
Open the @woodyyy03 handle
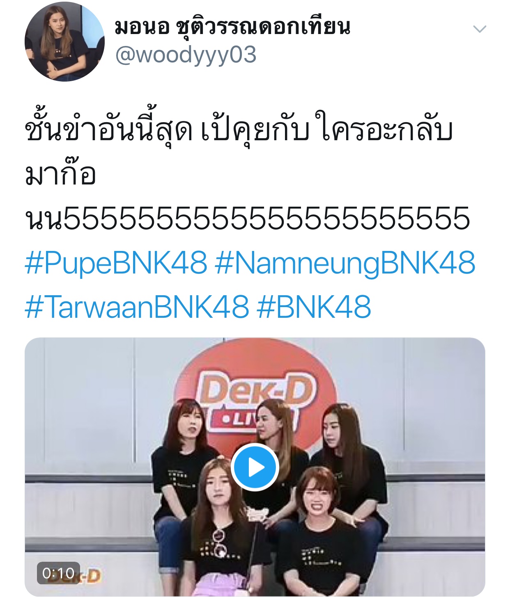186,55
